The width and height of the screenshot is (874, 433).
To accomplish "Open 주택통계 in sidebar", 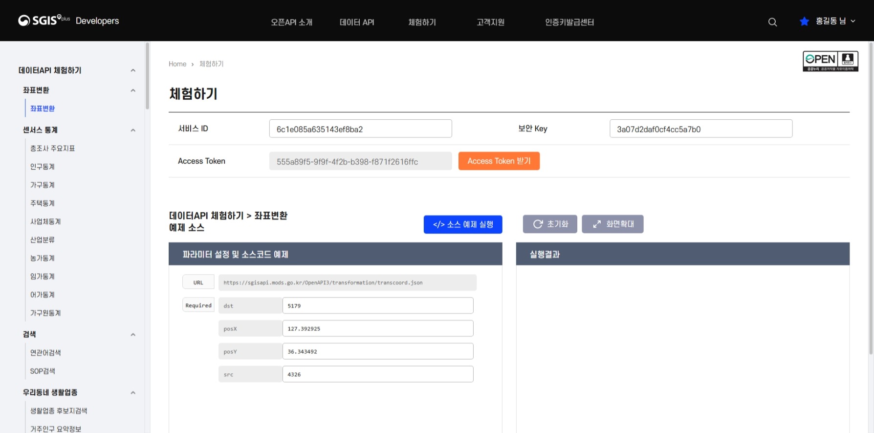I will [x=43, y=203].
